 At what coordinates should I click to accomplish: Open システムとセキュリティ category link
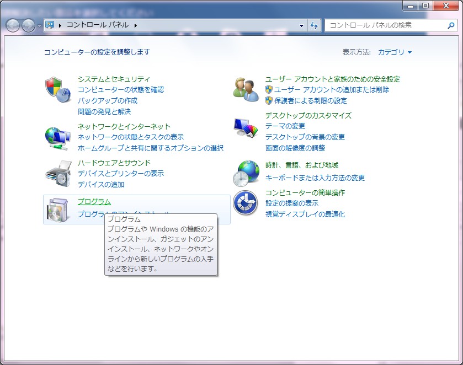[x=114, y=79]
